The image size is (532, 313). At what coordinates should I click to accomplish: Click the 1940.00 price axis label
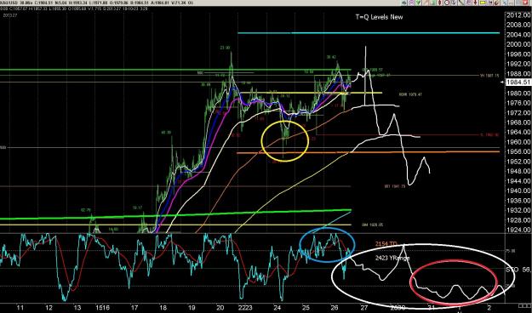(x=518, y=191)
